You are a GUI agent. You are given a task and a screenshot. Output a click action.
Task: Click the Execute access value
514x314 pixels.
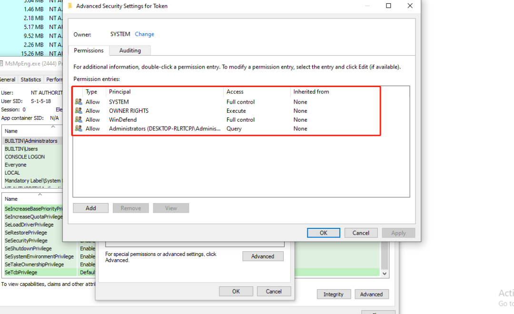click(236, 111)
